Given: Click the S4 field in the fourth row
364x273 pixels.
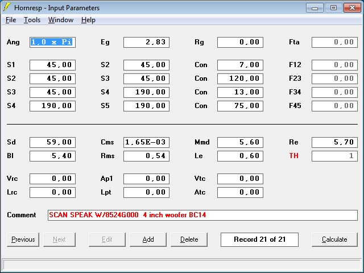Looking at the screenshot, I should coord(52,106).
